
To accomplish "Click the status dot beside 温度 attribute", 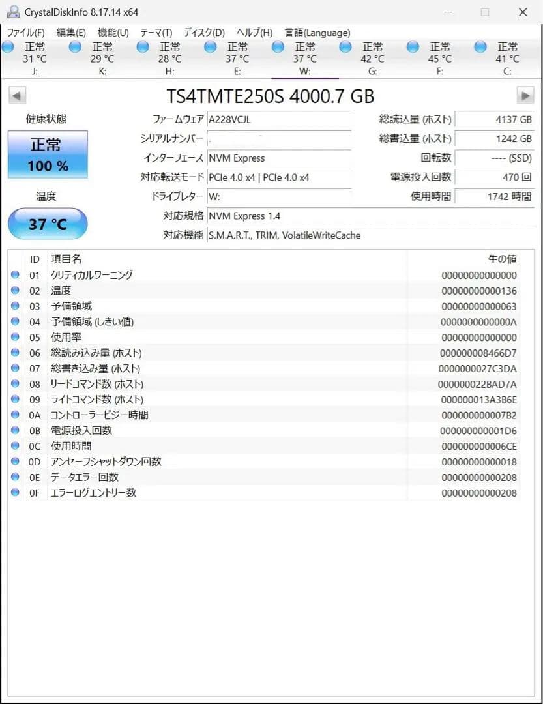I will tap(15, 290).
